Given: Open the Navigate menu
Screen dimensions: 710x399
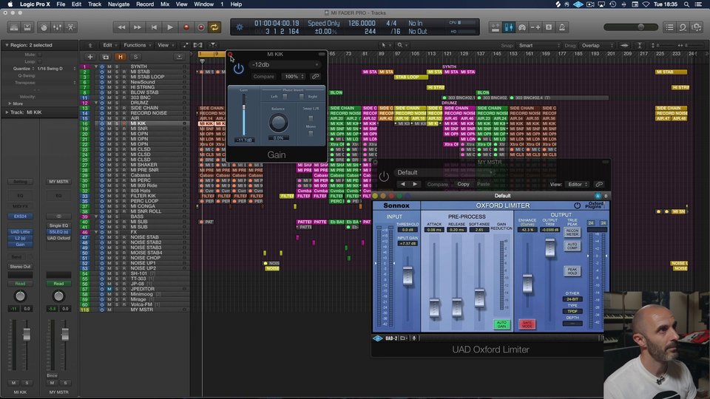Looking at the screenshot, I should click(x=118, y=4).
